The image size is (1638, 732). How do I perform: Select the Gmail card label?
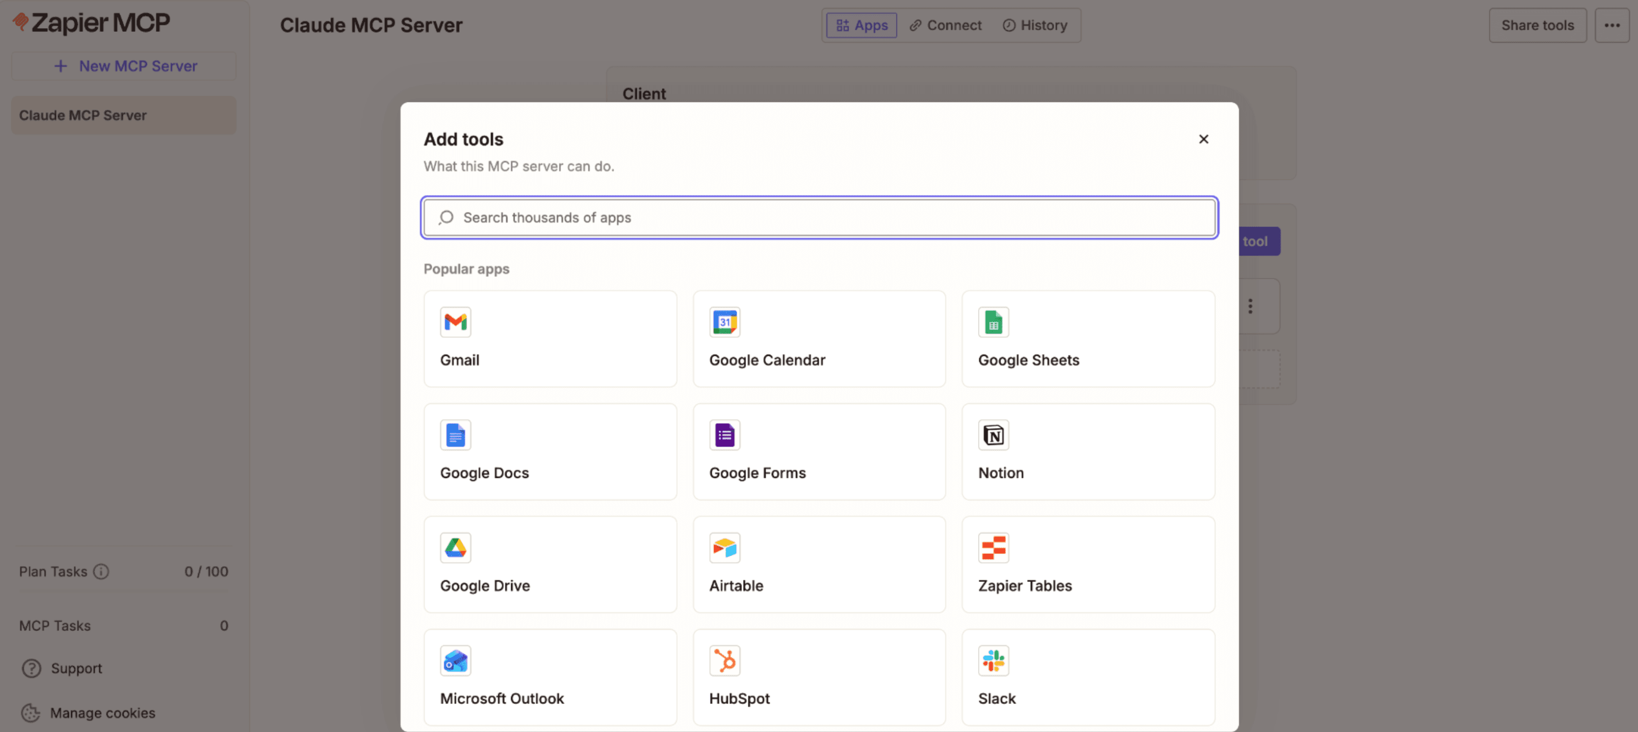coord(460,360)
